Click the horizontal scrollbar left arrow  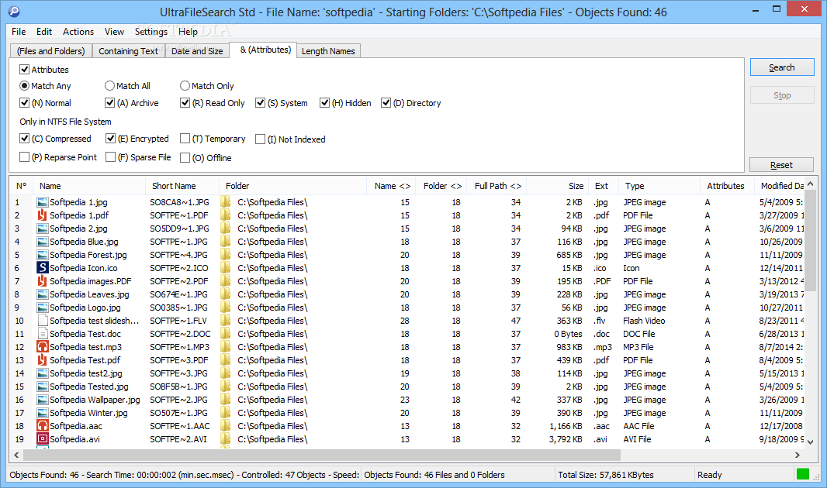click(16, 455)
